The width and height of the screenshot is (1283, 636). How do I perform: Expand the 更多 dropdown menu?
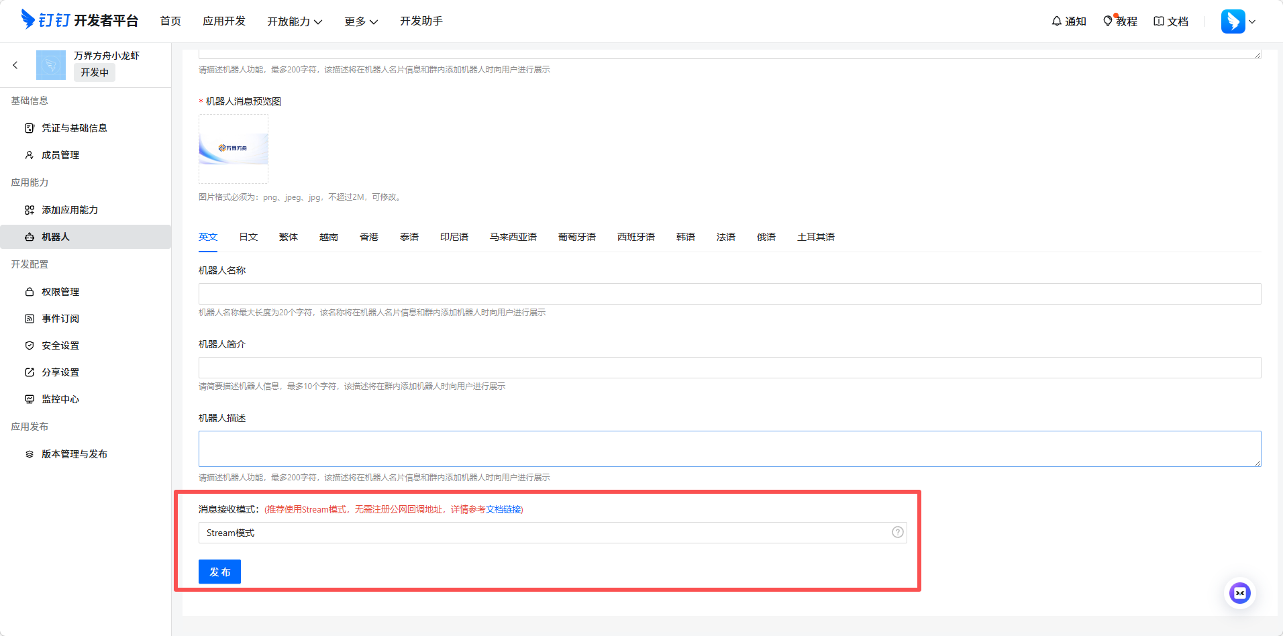pyautogui.click(x=361, y=21)
